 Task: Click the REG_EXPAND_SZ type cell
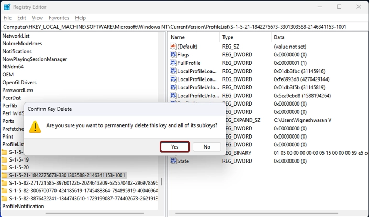[243, 120]
